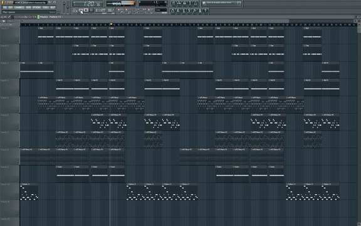Open menu arrow of first Hat #2 clip
Viewport: 361px width, 226px height.
pos(56,80)
